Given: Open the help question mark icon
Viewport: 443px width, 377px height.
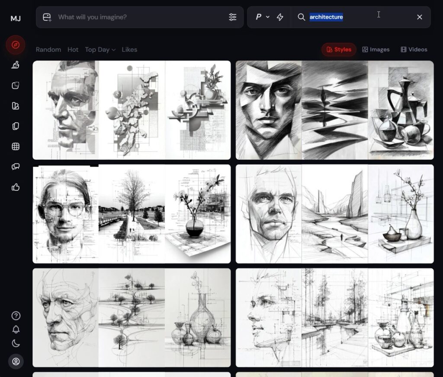Looking at the screenshot, I should pyautogui.click(x=16, y=316).
